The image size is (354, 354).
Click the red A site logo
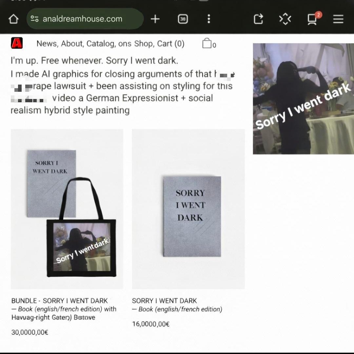pos(17,43)
